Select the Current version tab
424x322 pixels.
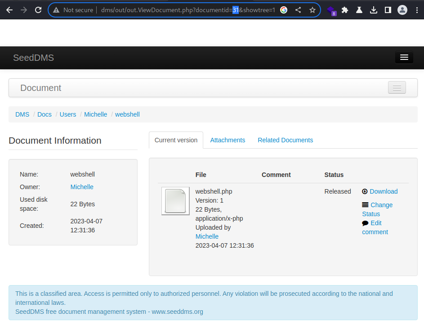(176, 140)
